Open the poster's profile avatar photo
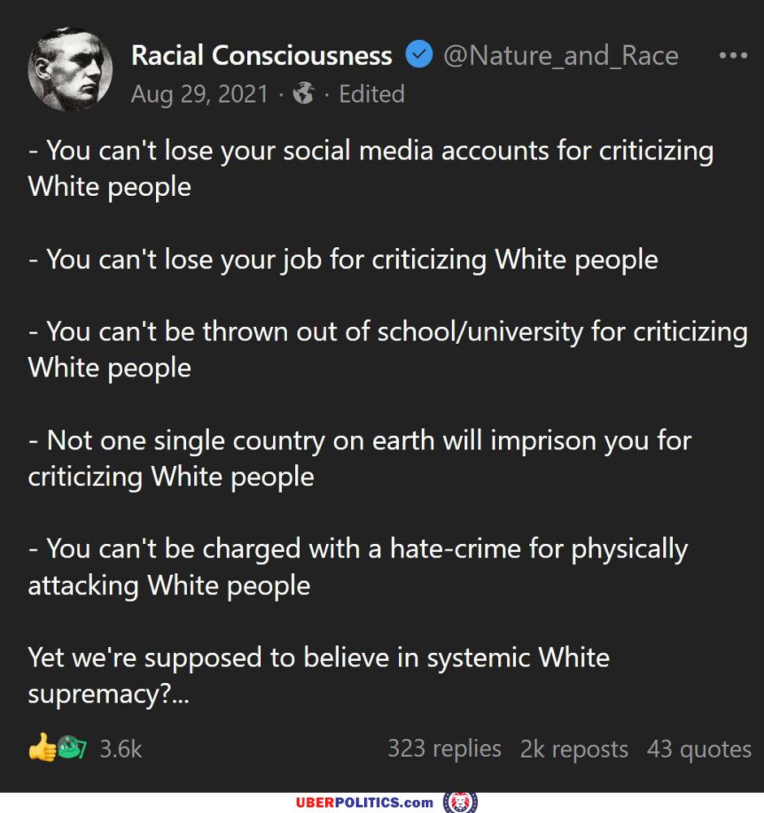This screenshot has height=813, width=764. (x=70, y=69)
